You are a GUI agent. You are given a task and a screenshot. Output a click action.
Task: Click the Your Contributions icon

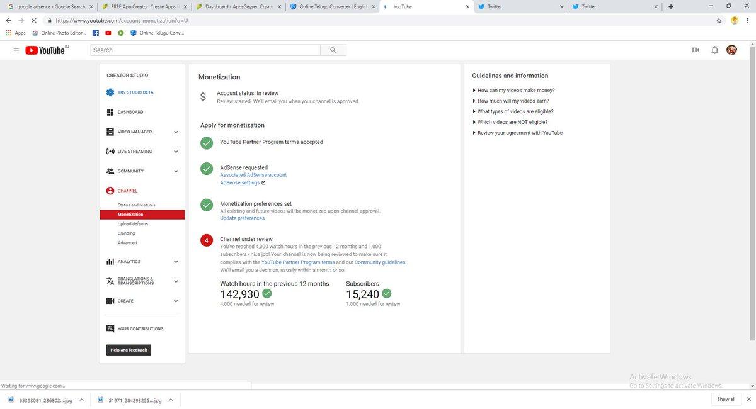click(110, 328)
